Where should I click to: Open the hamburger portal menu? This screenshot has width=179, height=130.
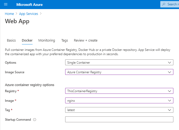[6, 5]
